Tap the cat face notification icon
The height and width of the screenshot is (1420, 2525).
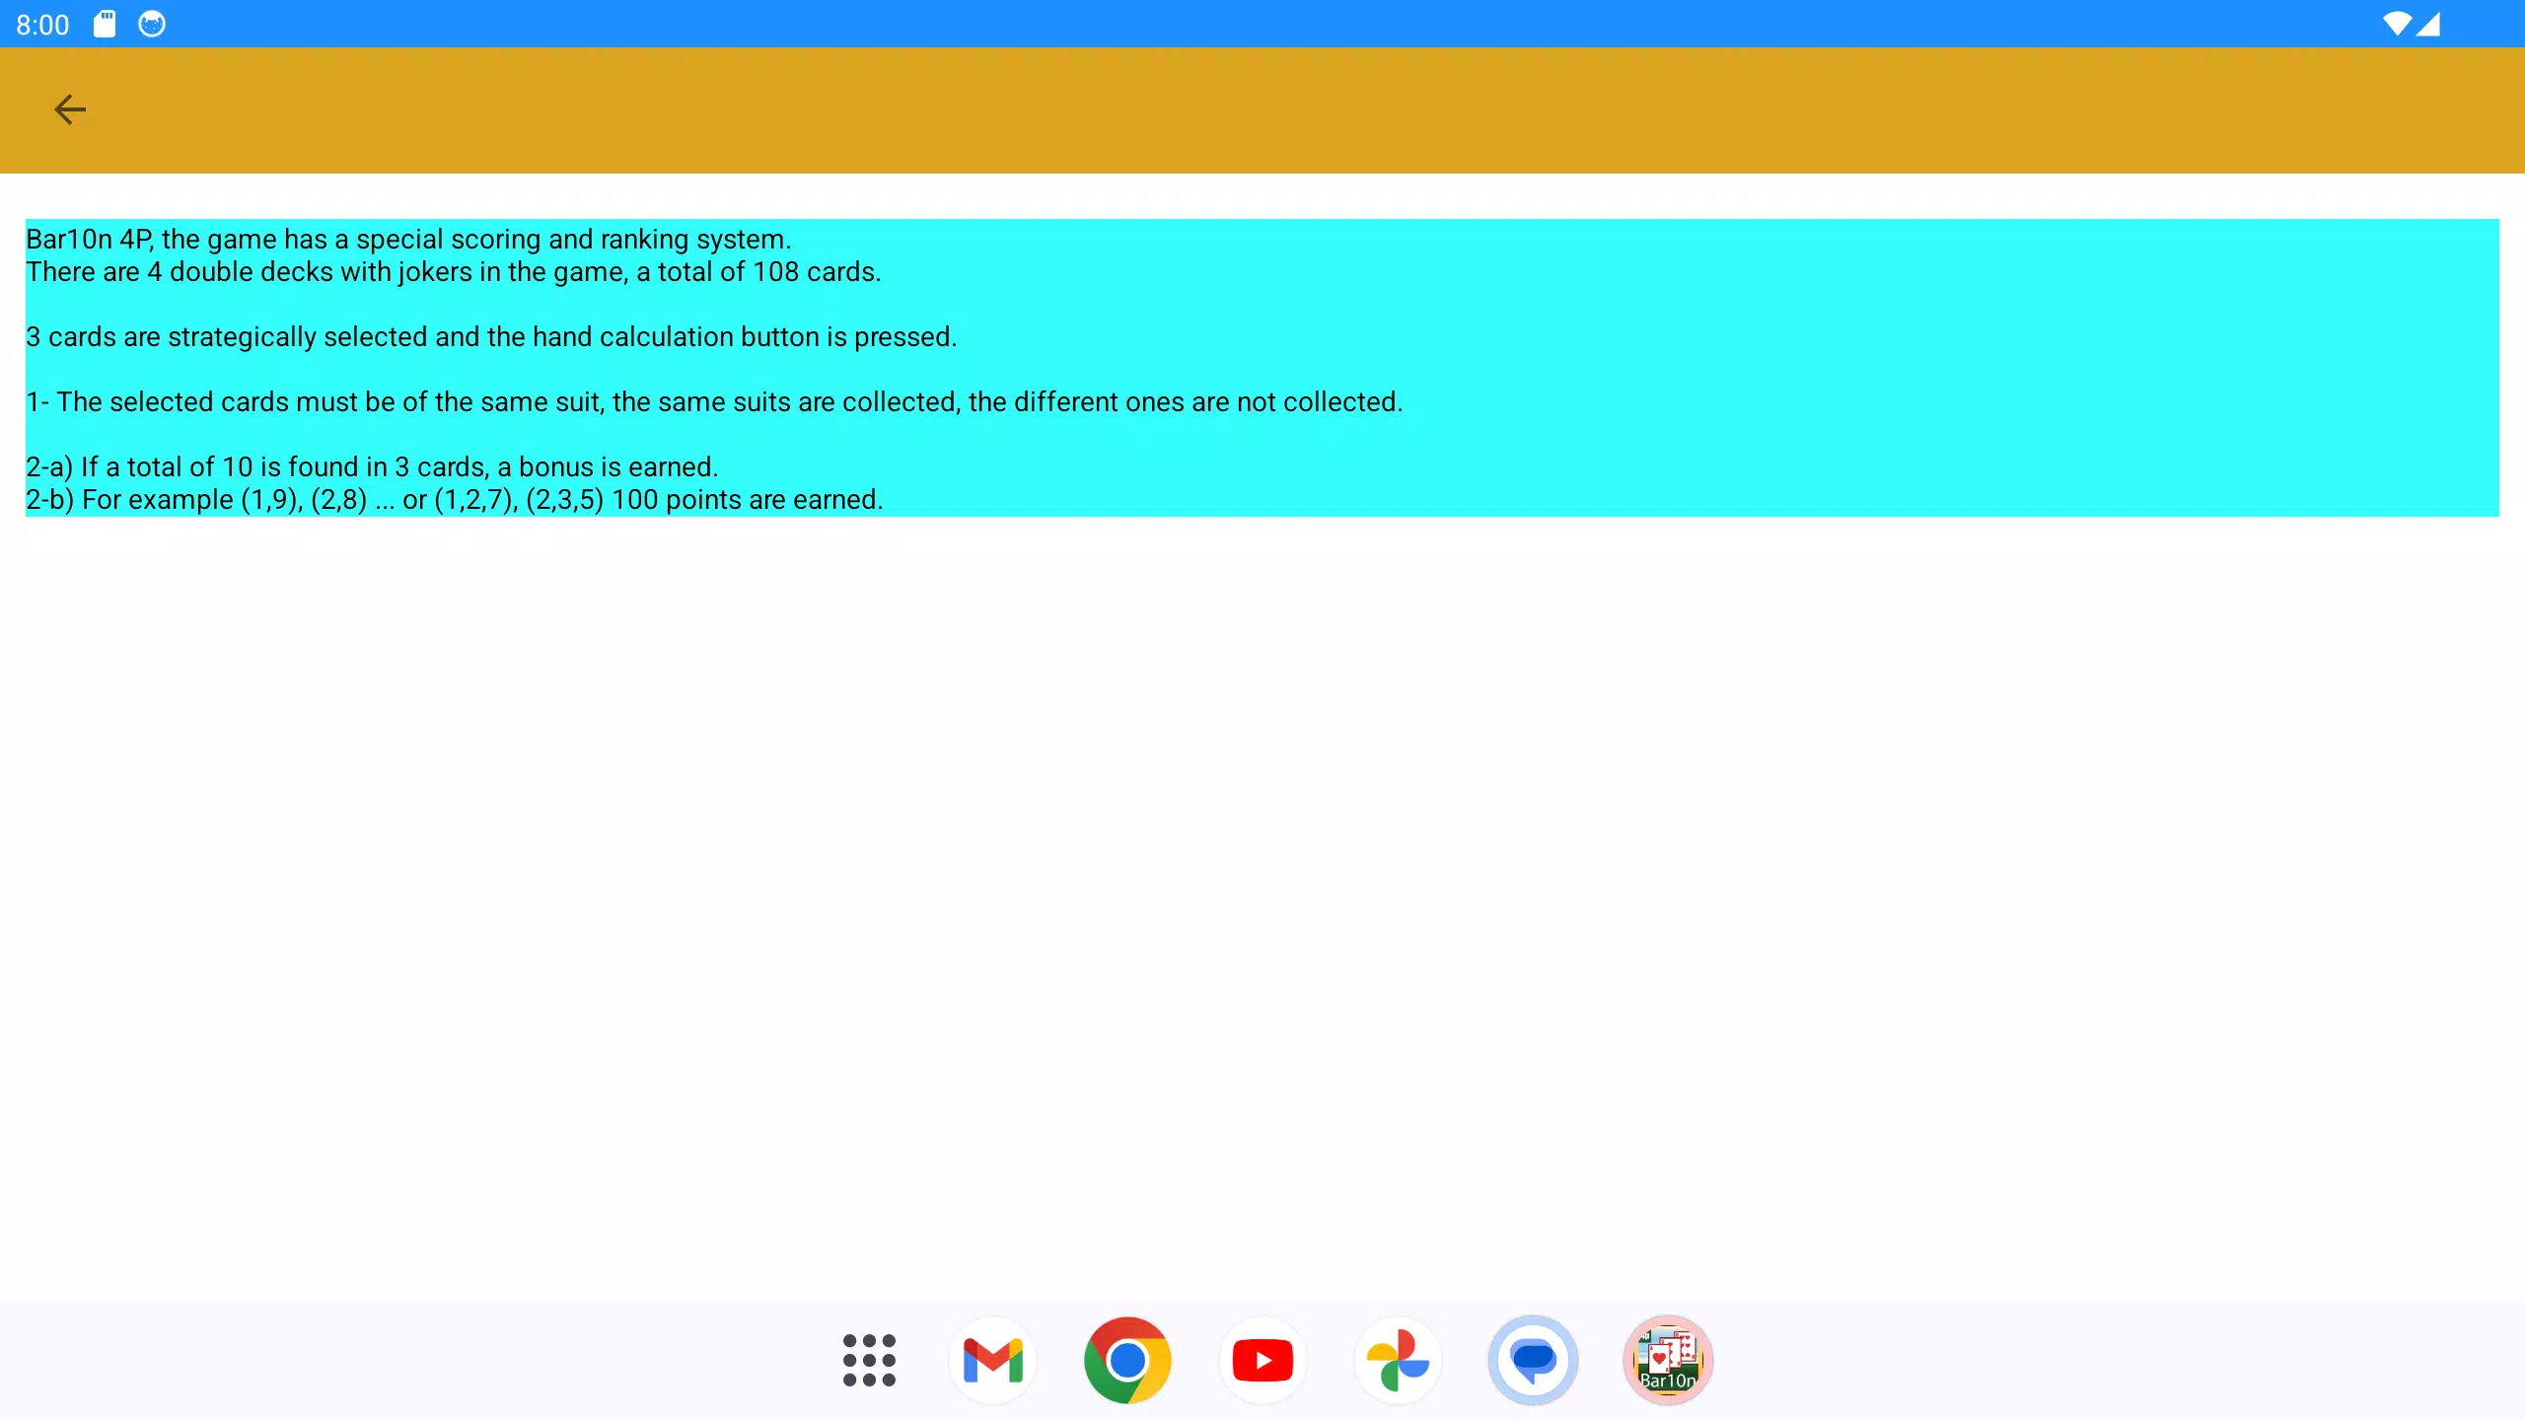(x=152, y=24)
